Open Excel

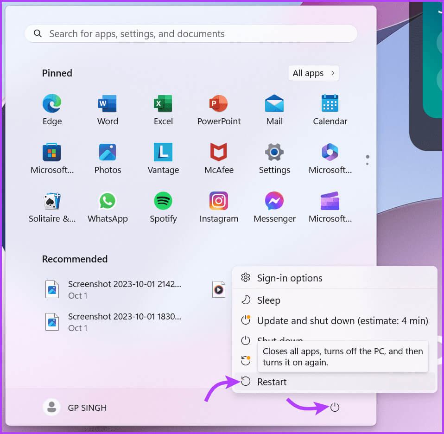pyautogui.click(x=163, y=109)
